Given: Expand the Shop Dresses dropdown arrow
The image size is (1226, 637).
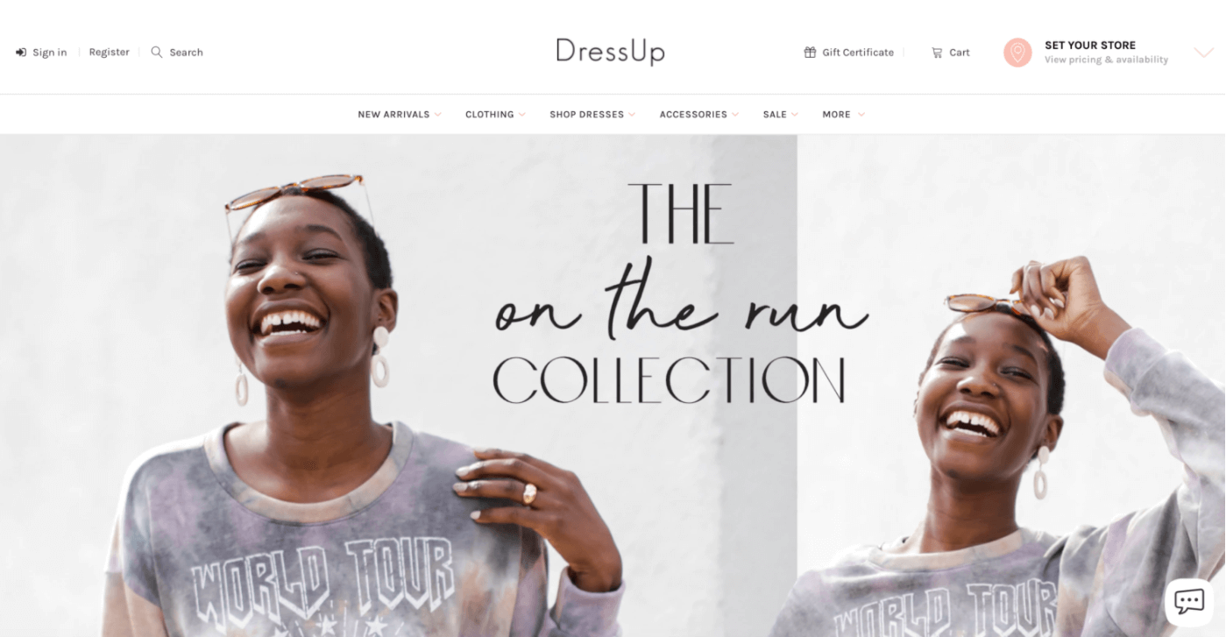Looking at the screenshot, I should coord(632,115).
